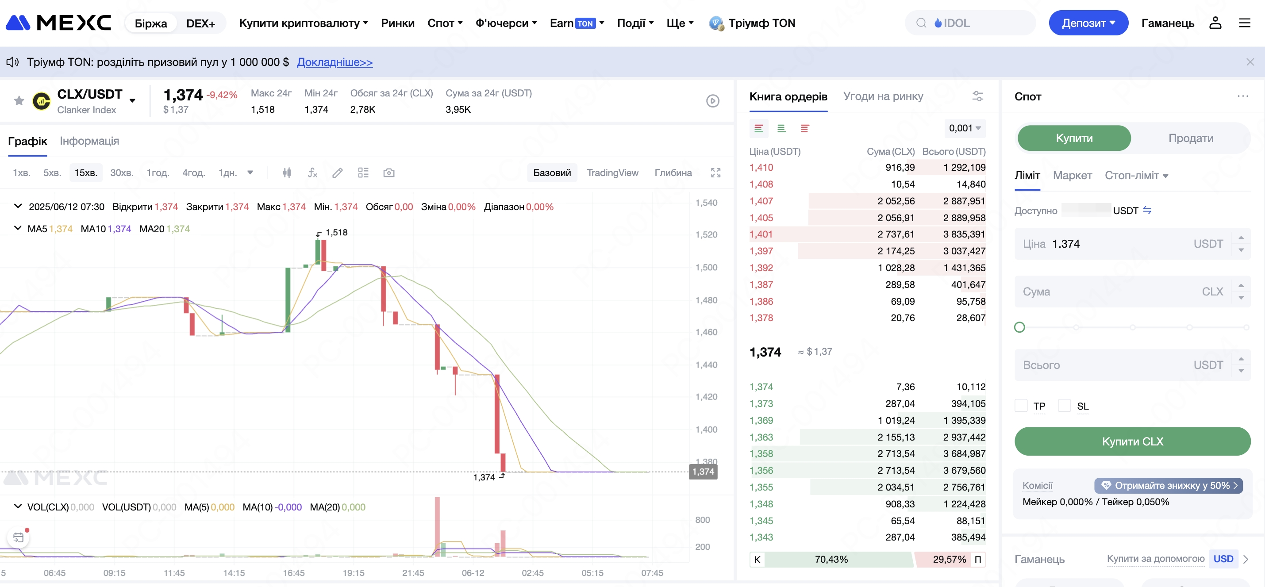This screenshot has height=587, width=1265.
Task: Open order book settings sliders icon
Action: coord(977,96)
